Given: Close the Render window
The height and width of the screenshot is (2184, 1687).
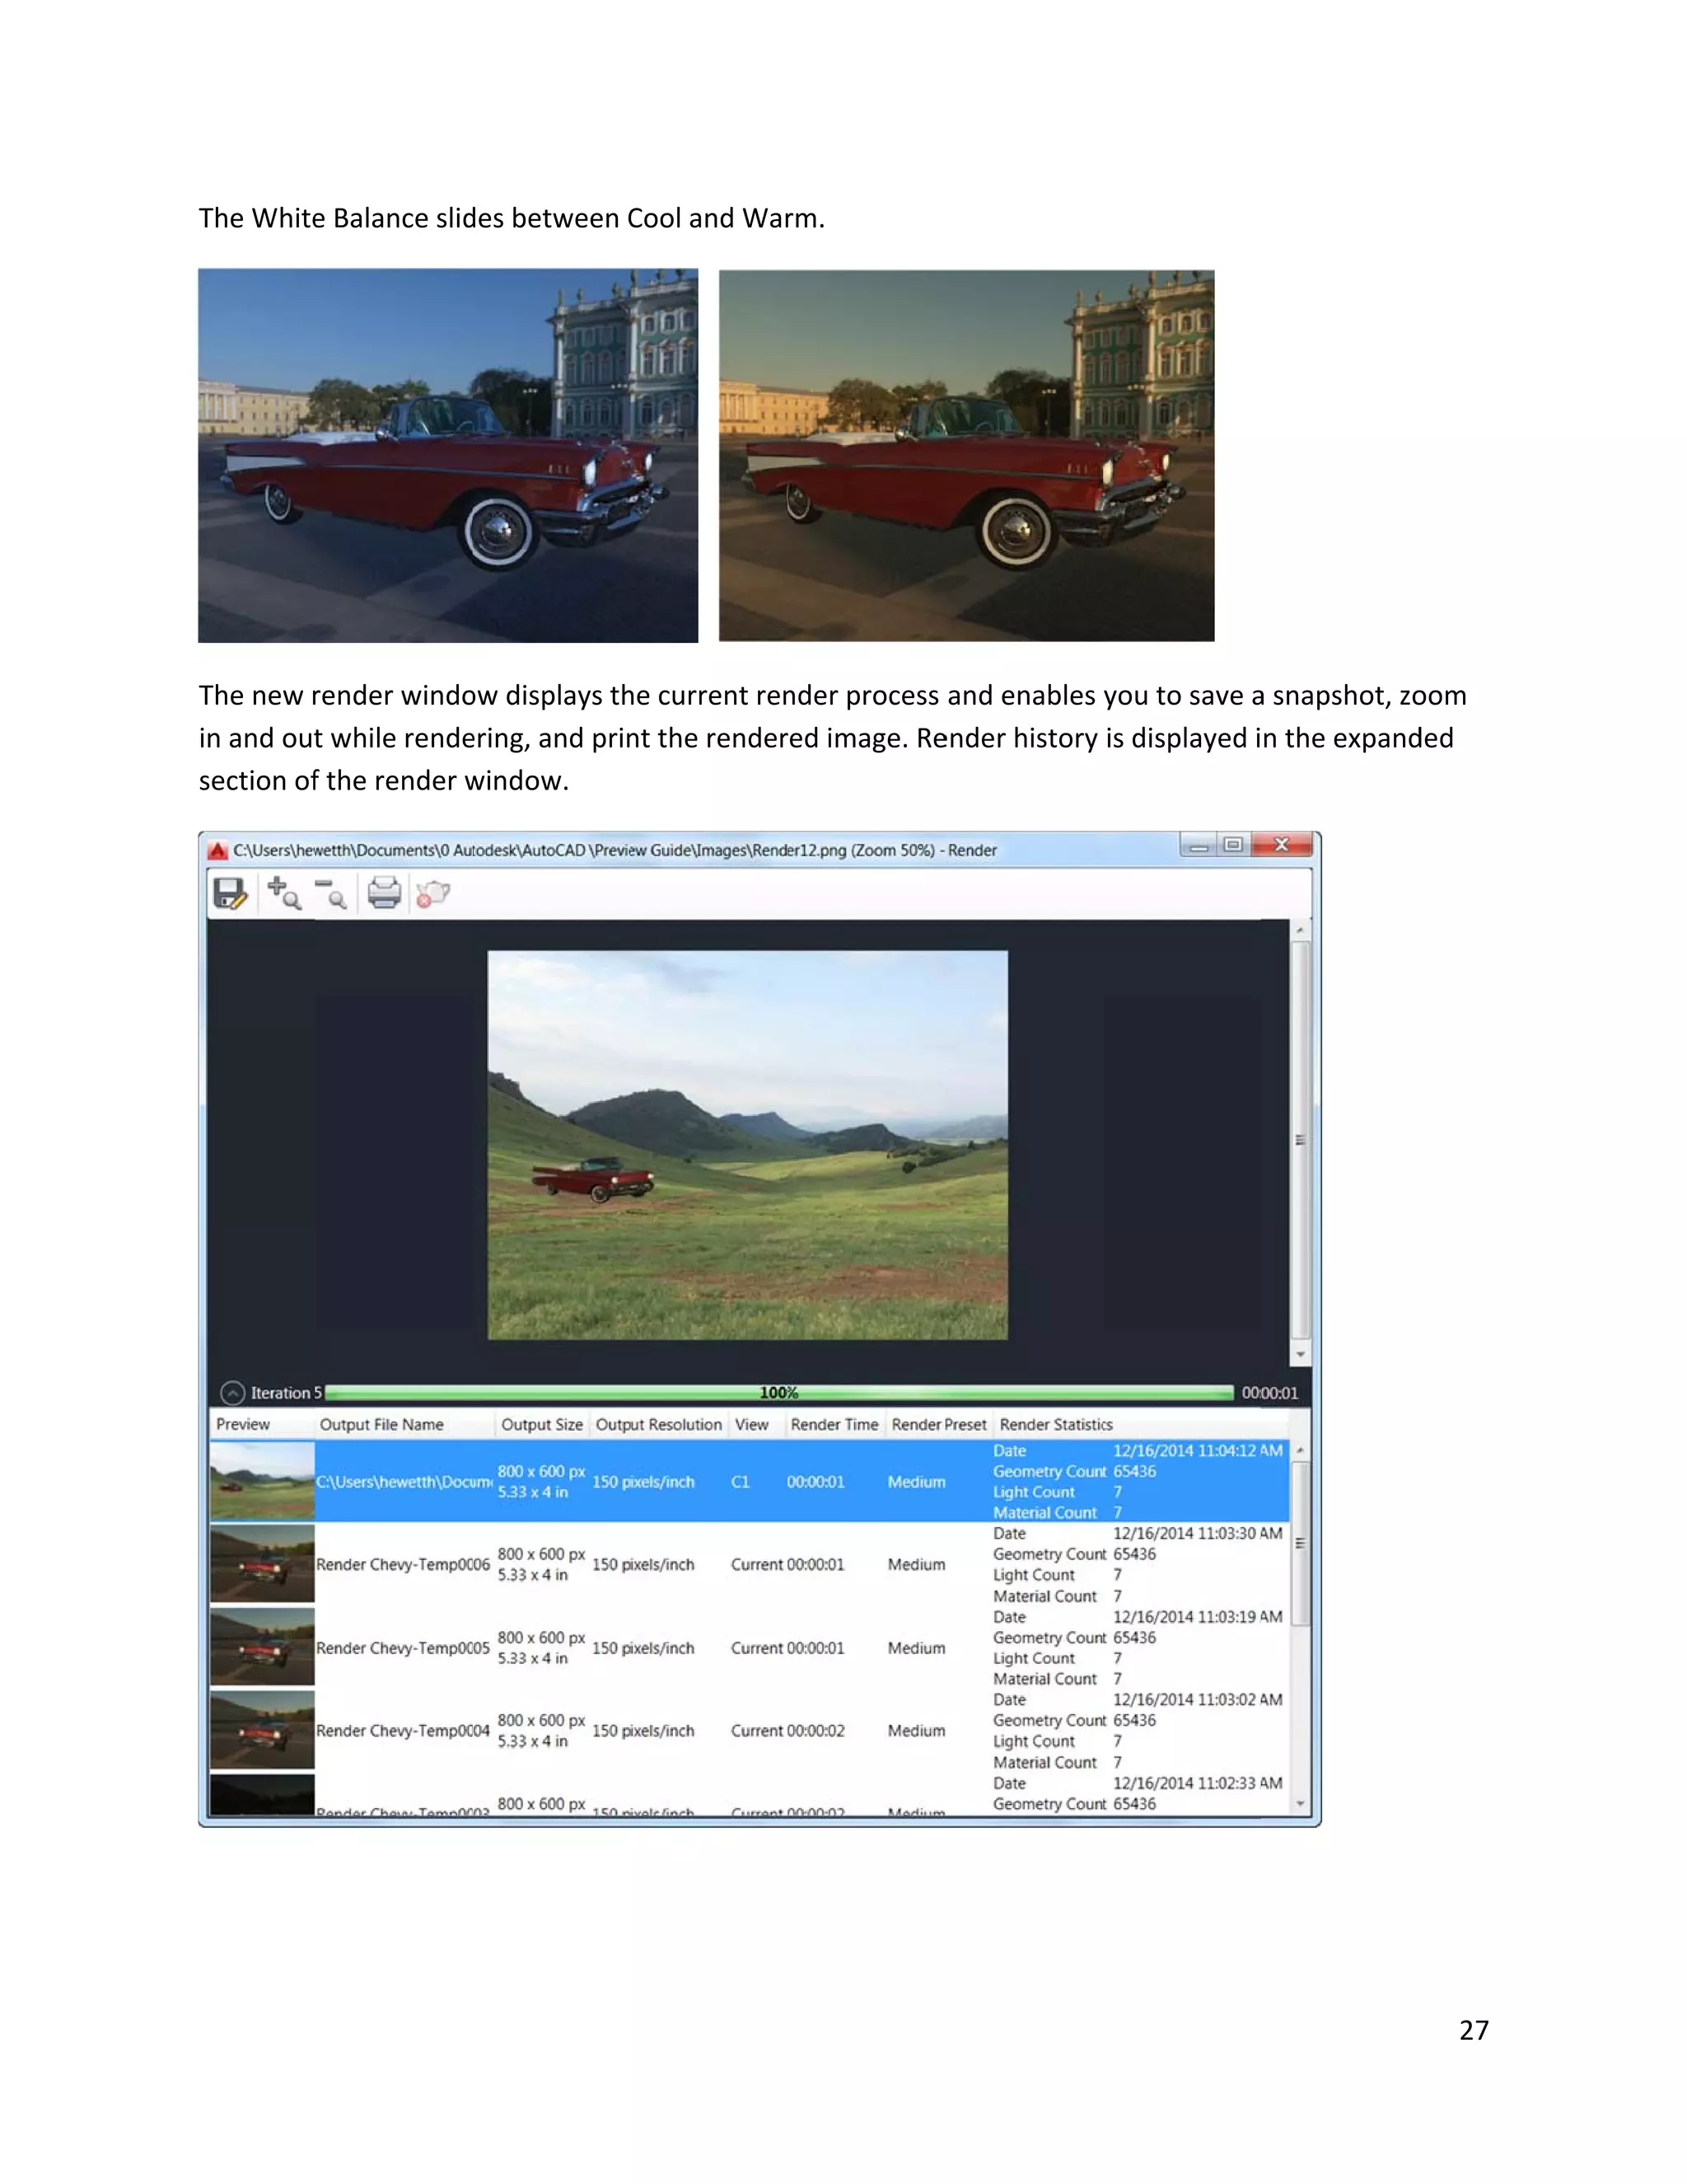Looking at the screenshot, I should [1281, 845].
